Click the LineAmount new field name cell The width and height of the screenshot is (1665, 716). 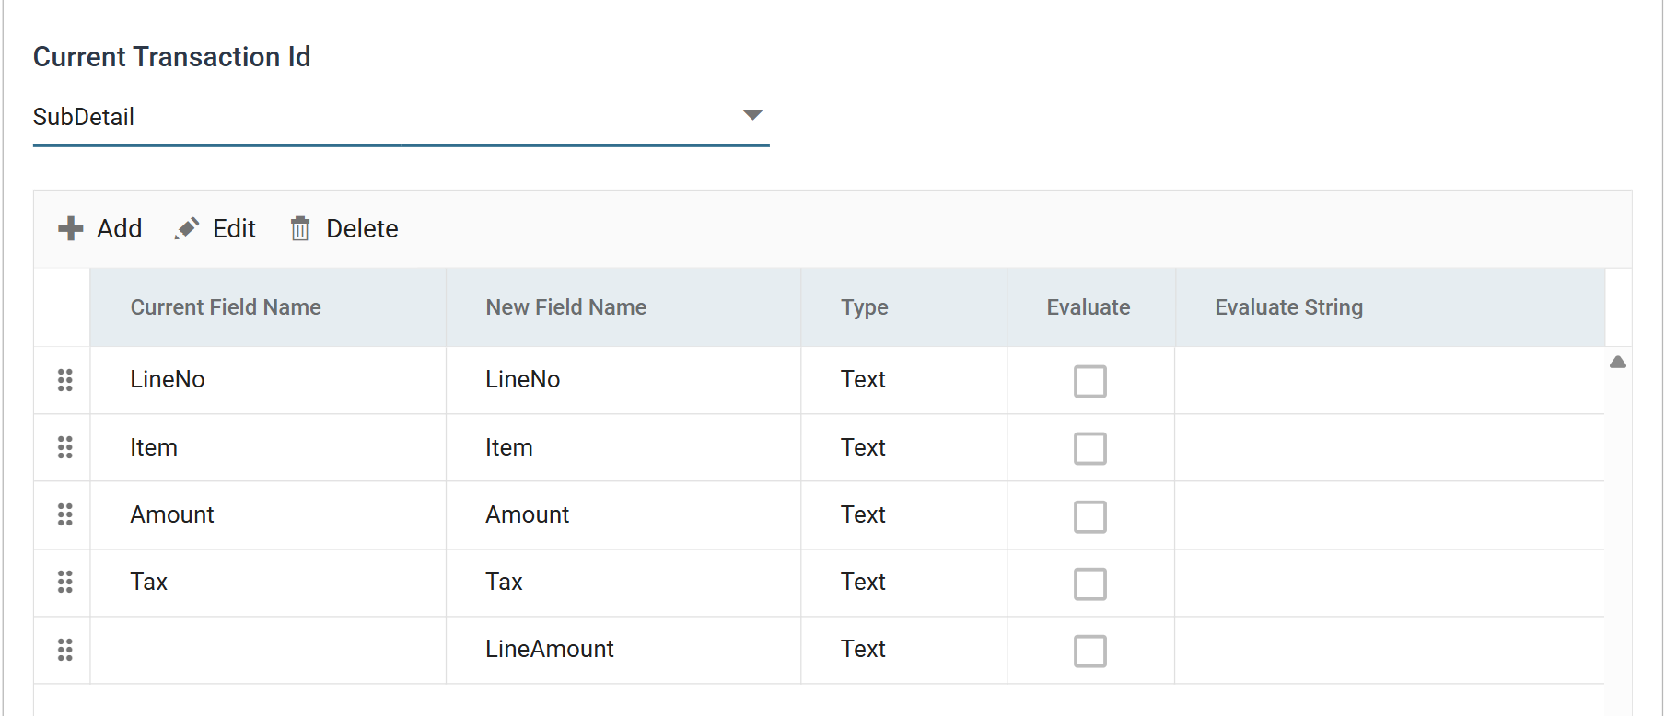pos(623,650)
